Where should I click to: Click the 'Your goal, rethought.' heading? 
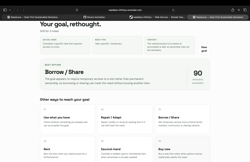pos(70,24)
